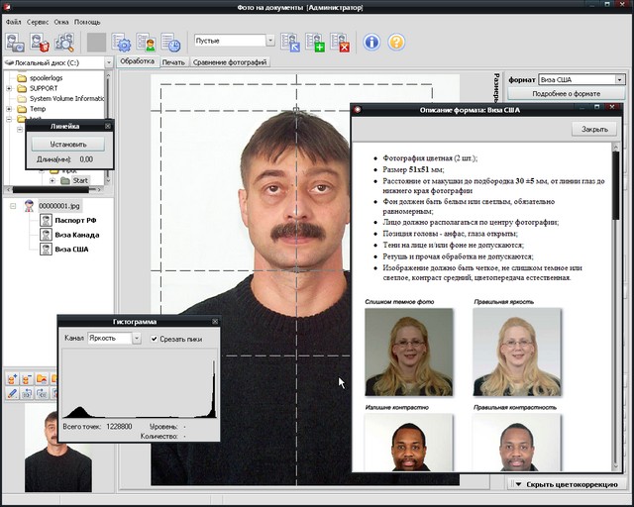Expand the Start folder node
The height and width of the screenshot is (507, 634).
coord(53,181)
